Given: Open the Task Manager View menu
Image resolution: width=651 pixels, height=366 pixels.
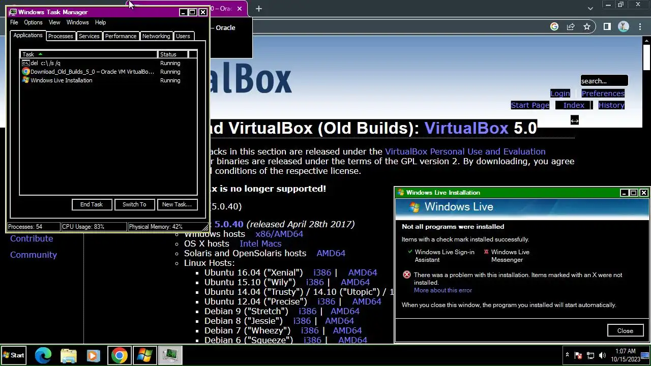Looking at the screenshot, I should tap(54, 22).
